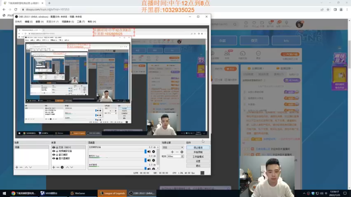The width and height of the screenshot is (351, 197).
Task: Toggle visibility of the 视频捕获设备 source
Action: pos(54,151)
